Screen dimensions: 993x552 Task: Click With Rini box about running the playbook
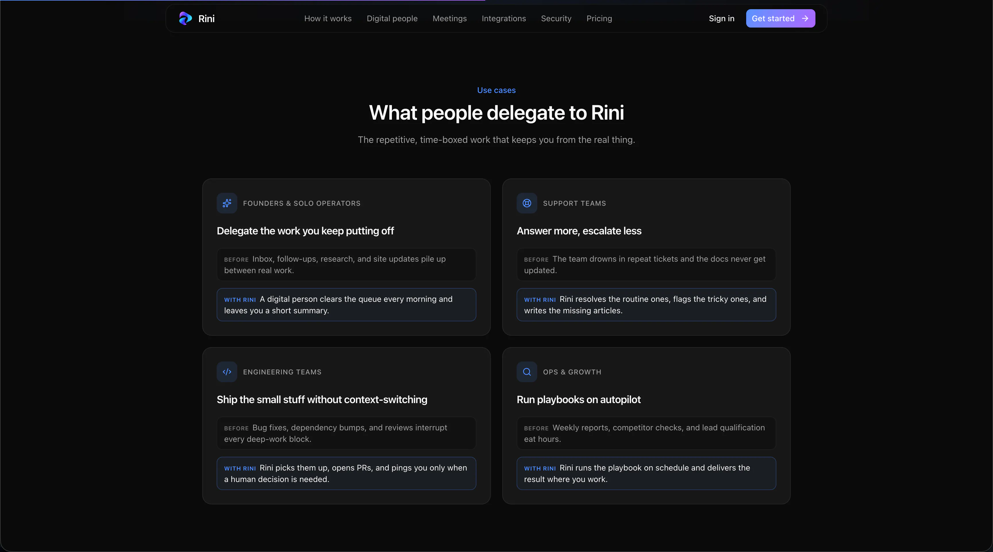646,473
